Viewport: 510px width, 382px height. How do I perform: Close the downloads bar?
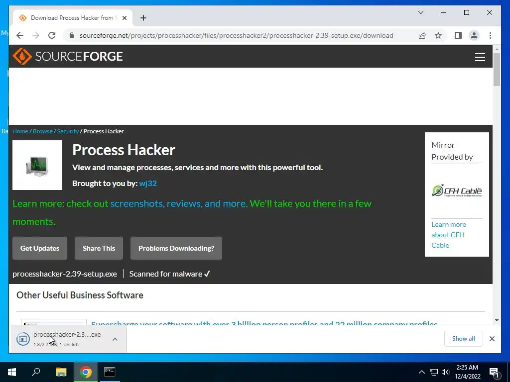tap(492, 339)
